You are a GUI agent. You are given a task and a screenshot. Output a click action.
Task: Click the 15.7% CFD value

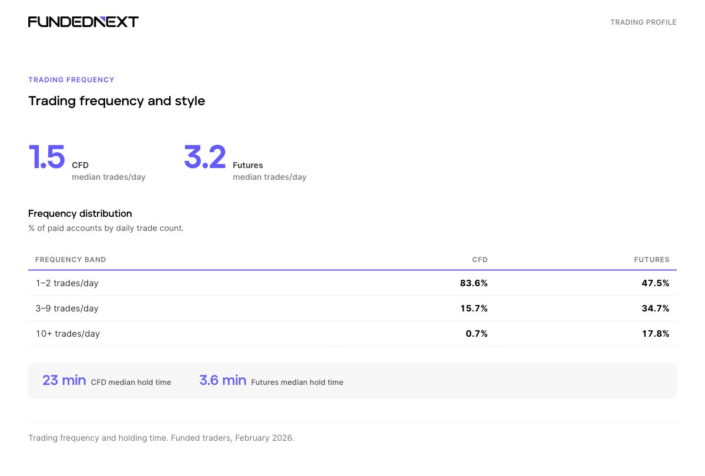coord(474,309)
